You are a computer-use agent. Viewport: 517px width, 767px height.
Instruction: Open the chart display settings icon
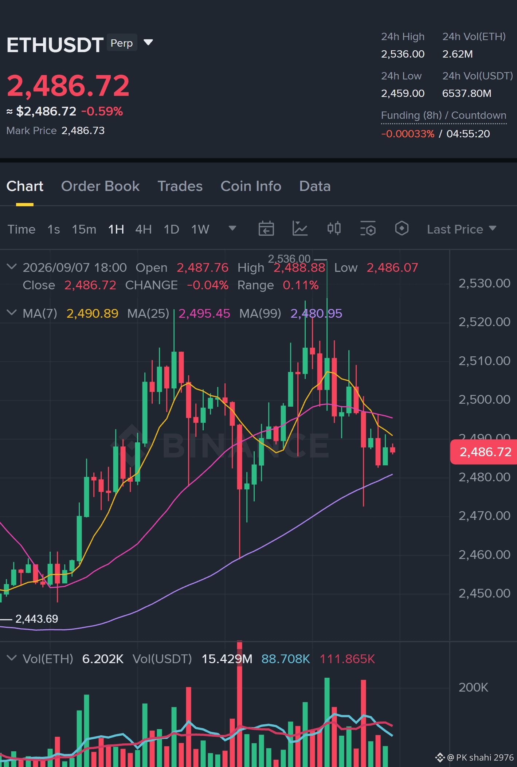[x=368, y=229]
